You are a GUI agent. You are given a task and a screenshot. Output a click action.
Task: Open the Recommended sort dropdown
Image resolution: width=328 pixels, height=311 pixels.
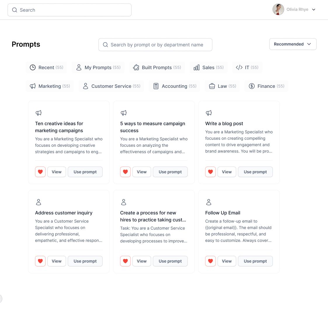point(293,44)
